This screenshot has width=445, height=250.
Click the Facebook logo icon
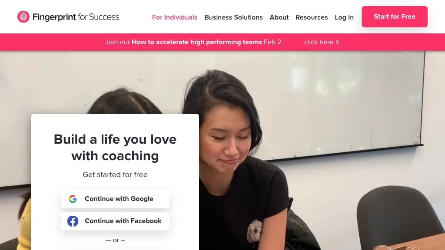click(x=73, y=221)
